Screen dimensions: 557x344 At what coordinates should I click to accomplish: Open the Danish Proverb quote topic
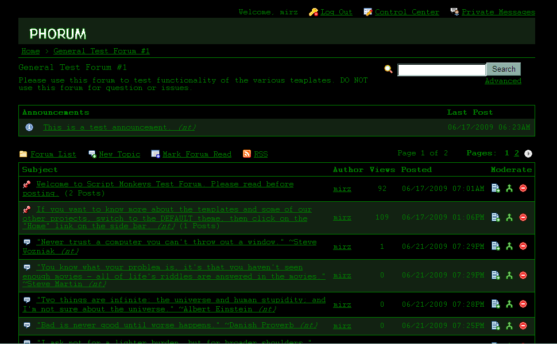pos(177,325)
